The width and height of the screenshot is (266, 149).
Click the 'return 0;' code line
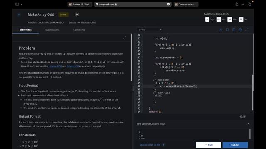pos(155,112)
